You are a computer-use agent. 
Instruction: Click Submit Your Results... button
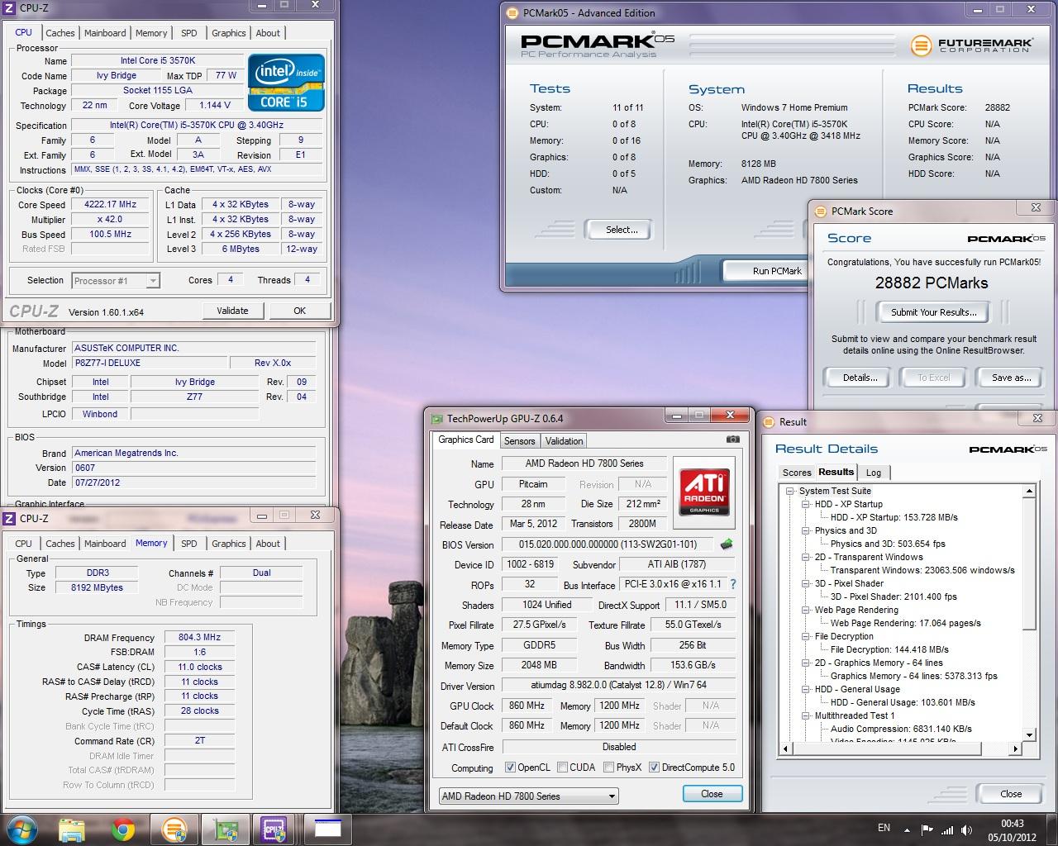[933, 312]
